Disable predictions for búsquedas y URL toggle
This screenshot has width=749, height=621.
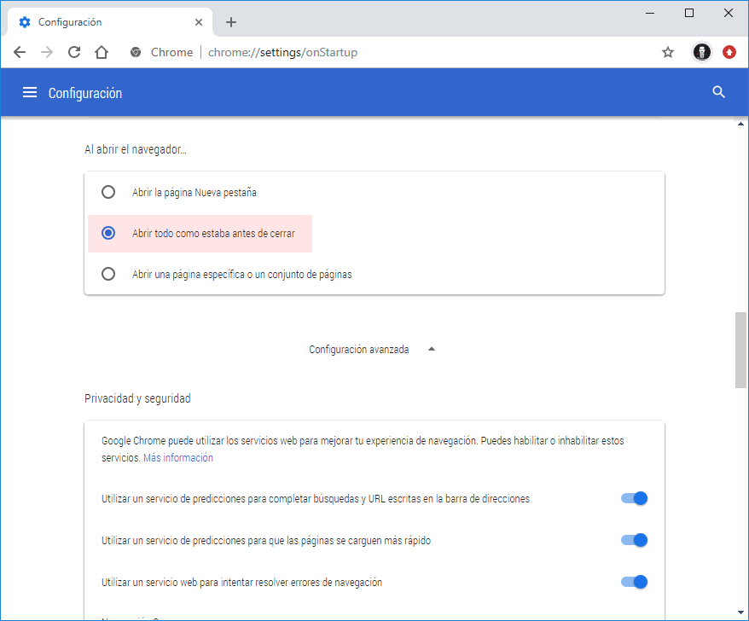point(635,498)
